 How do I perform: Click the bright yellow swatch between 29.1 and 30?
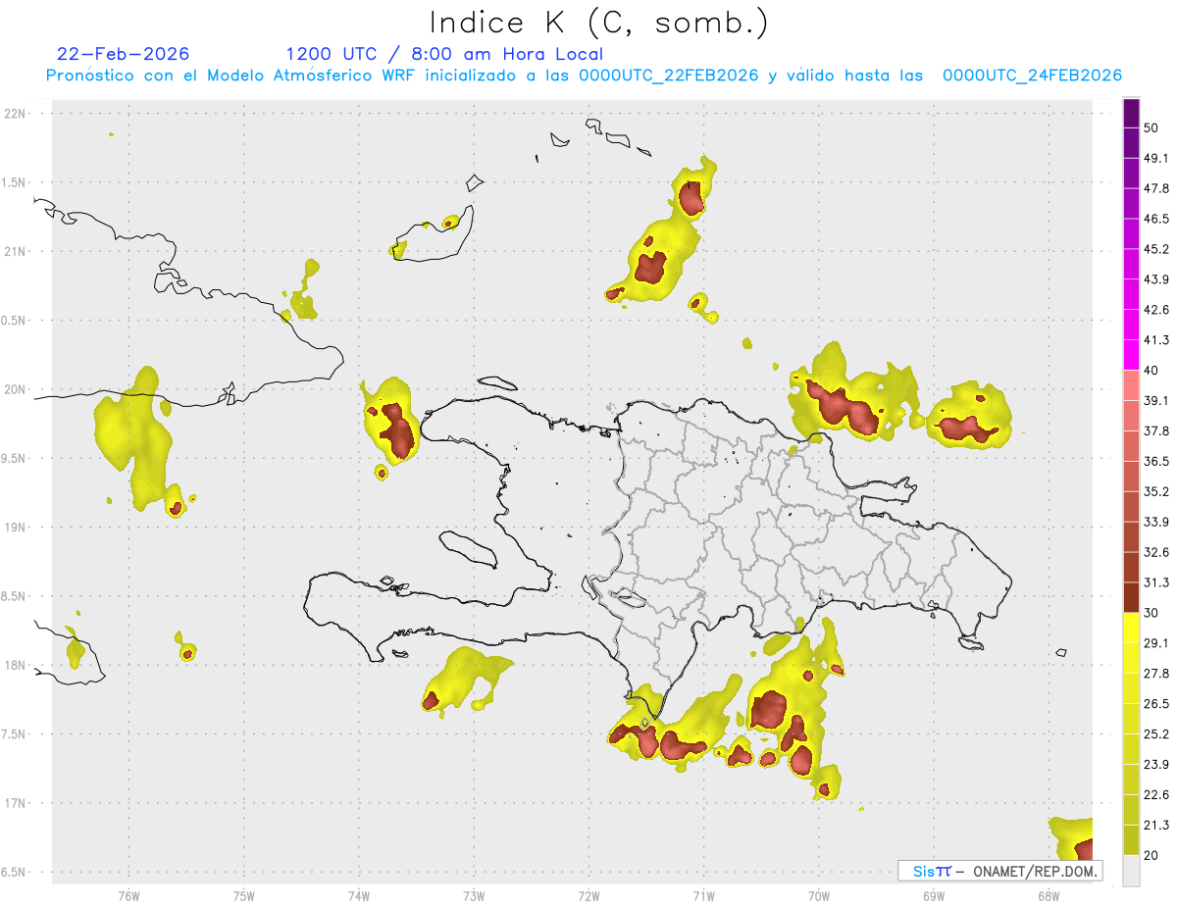coord(1132,628)
